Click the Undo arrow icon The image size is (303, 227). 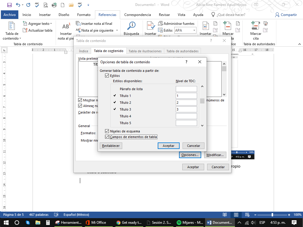pyautogui.click(x=18, y=5)
